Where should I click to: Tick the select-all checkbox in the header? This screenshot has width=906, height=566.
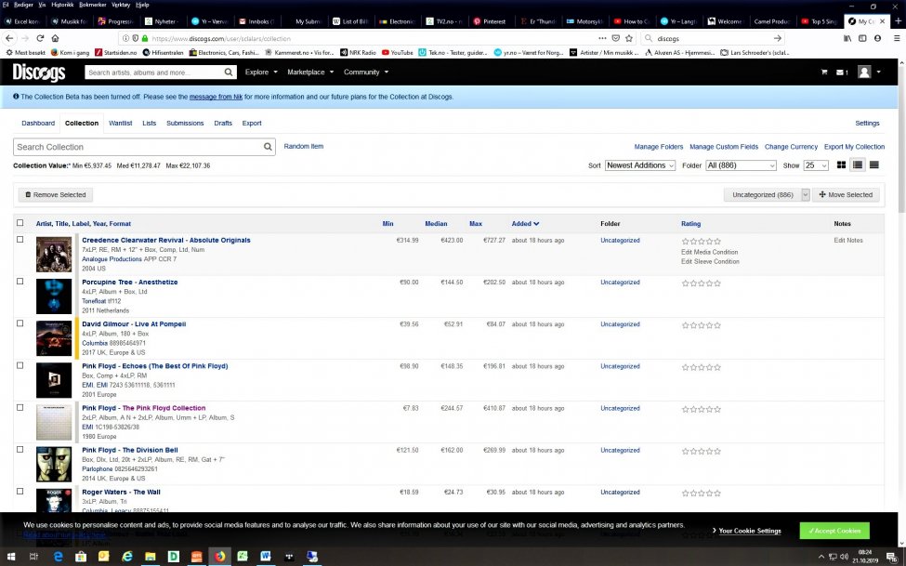click(20, 223)
